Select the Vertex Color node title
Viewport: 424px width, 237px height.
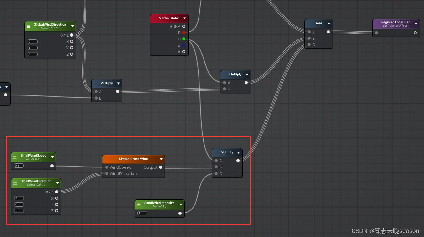click(169, 18)
